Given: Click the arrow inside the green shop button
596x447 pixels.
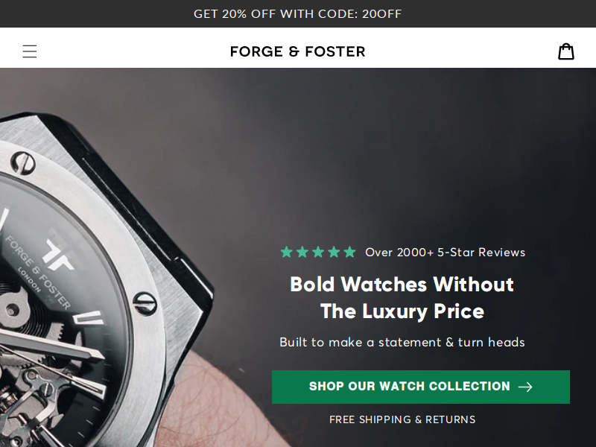Looking at the screenshot, I should tap(525, 387).
